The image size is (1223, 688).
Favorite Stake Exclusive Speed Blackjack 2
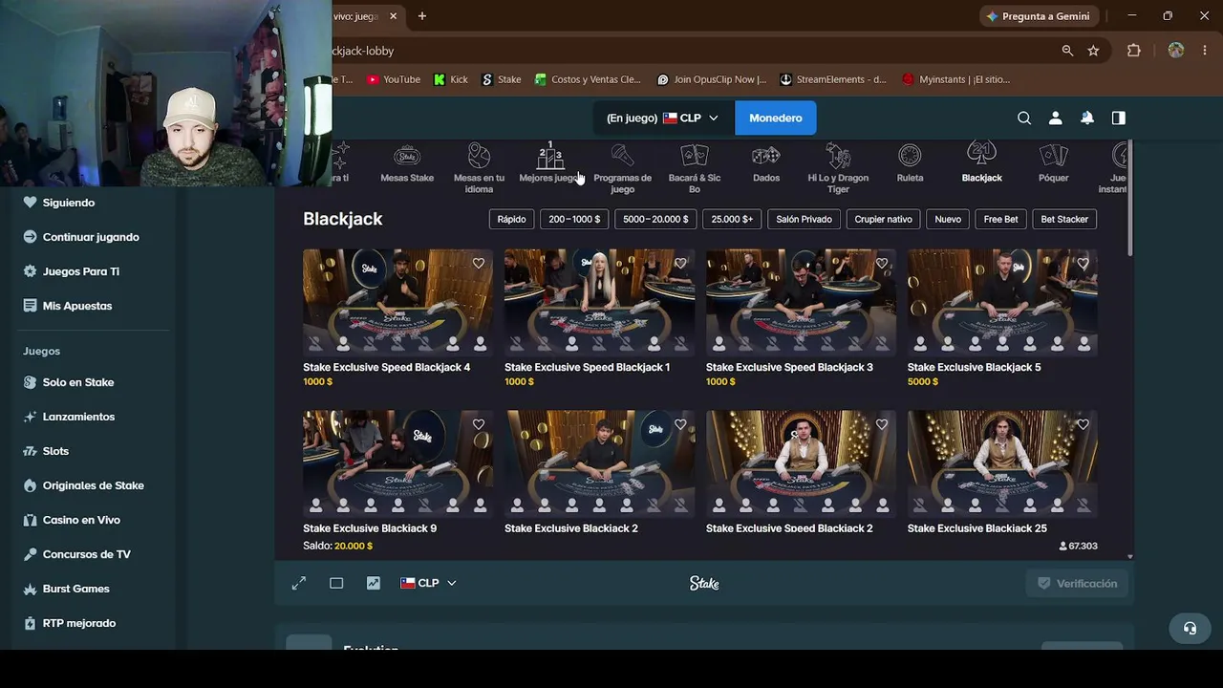(x=882, y=425)
